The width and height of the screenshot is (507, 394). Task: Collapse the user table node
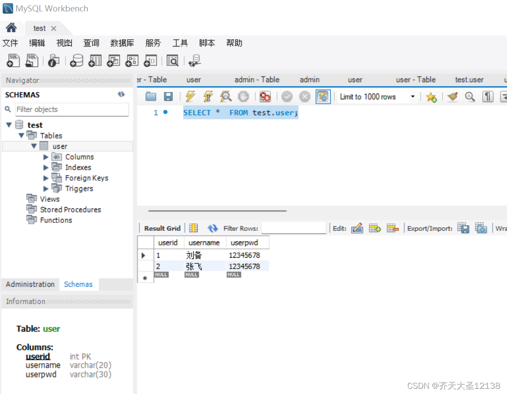pos(34,146)
